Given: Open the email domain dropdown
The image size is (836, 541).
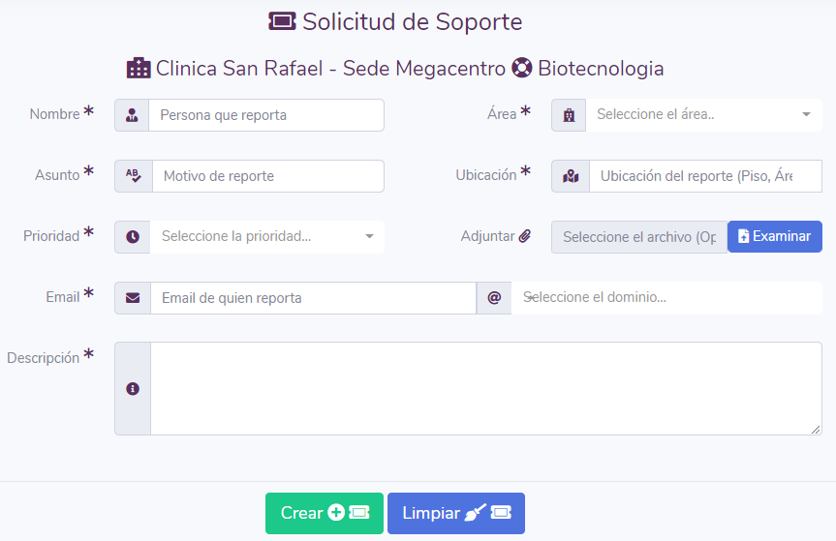Looking at the screenshot, I should click(668, 298).
